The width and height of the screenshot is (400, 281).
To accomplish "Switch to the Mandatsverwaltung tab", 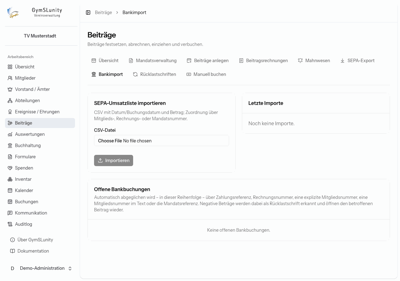I will 153,61.
